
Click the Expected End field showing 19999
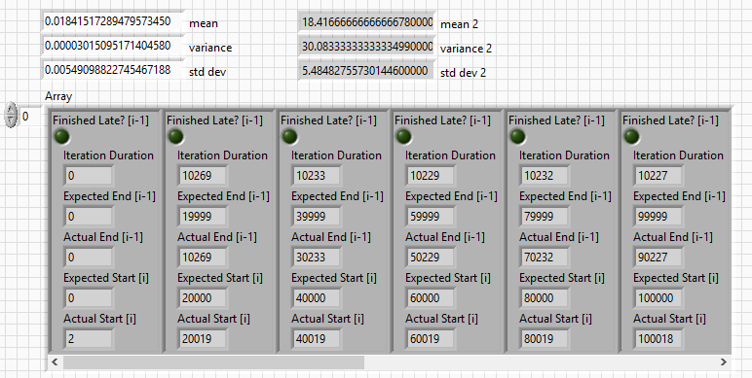click(203, 217)
